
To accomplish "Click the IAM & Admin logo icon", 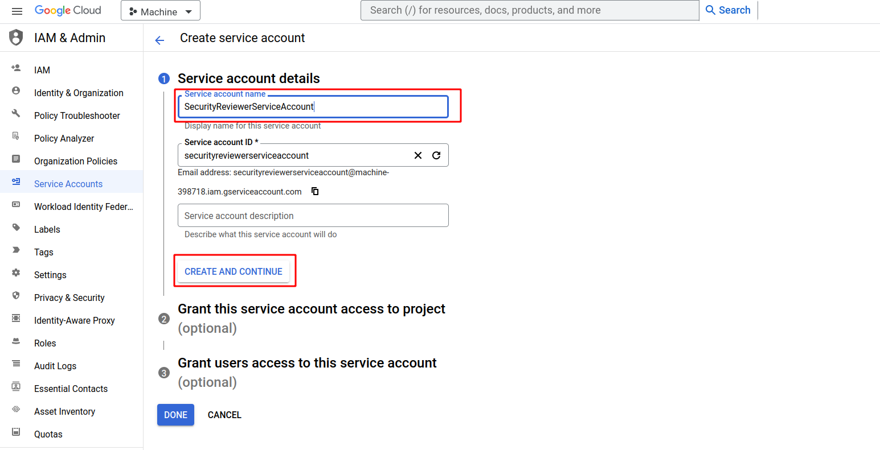I will coord(15,37).
